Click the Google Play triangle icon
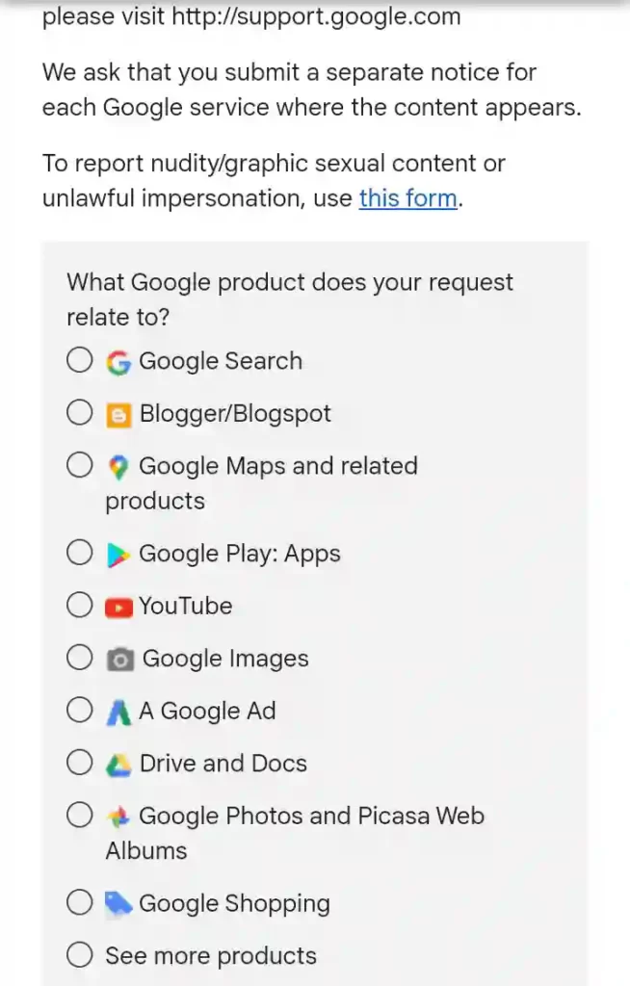Image resolution: width=630 pixels, height=986 pixels. pos(118,555)
